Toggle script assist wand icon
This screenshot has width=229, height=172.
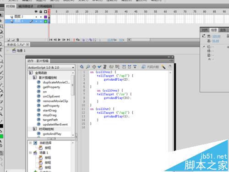164,67
